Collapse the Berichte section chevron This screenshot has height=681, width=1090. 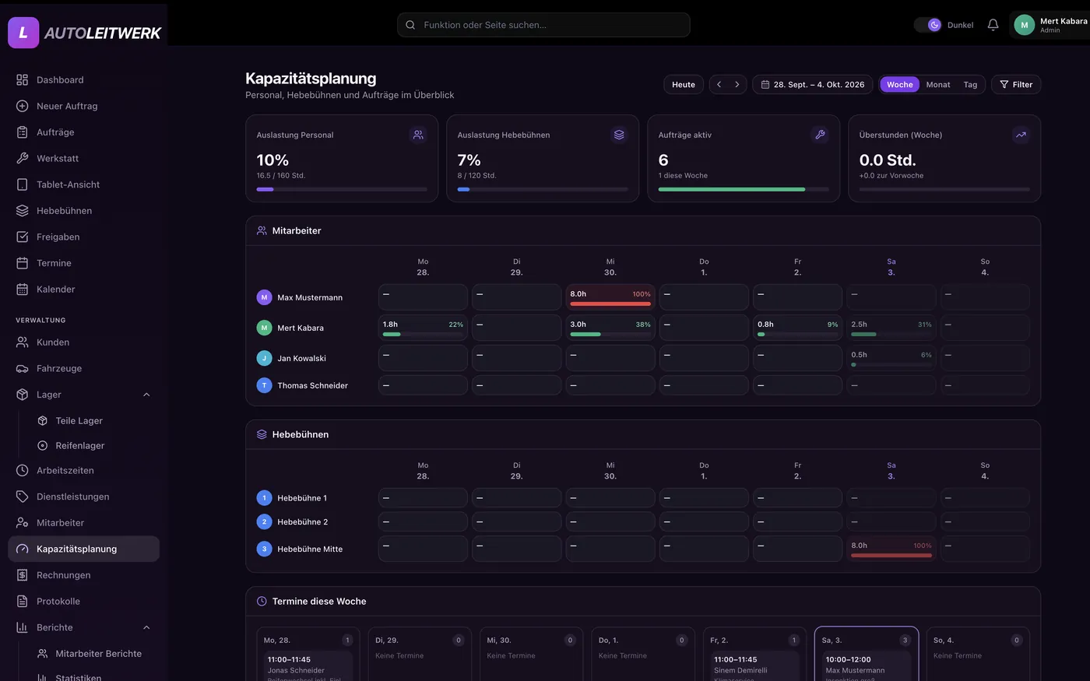coord(146,627)
